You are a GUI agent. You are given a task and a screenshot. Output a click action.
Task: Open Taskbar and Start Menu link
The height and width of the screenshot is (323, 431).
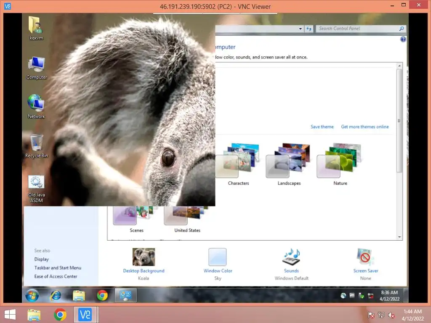tap(58, 267)
